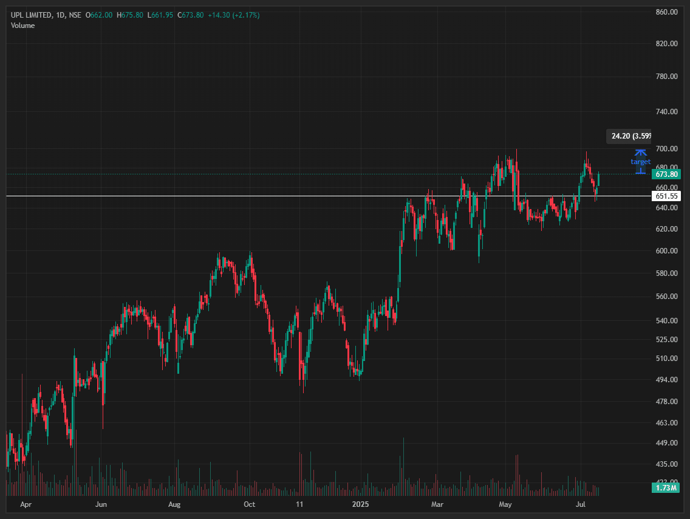This screenshot has width=690, height=519.
Task: Click the Volume indicator legend label
Action: [23, 26]
